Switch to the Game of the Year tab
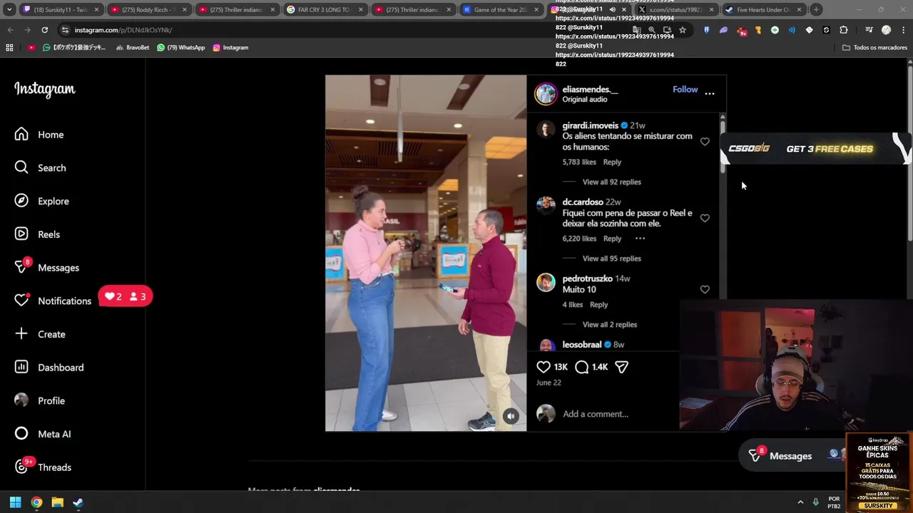The width and height of the screenshot is (913, 513). point(501,10)
